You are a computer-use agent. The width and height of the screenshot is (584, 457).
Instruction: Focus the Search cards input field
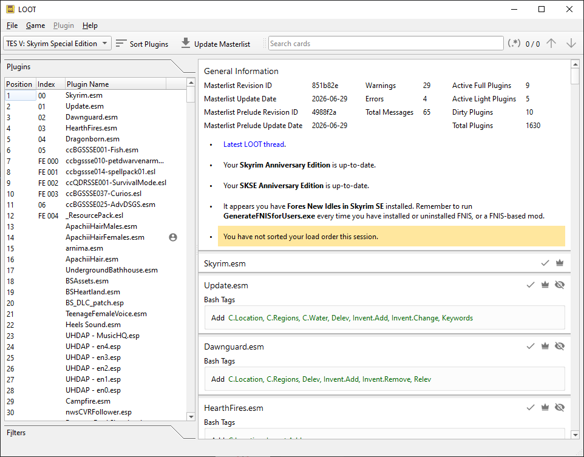point(386,44)
